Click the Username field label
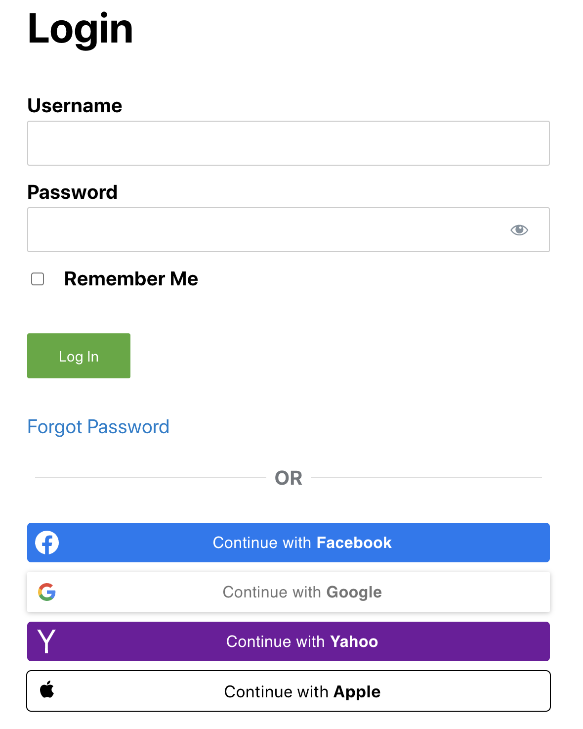 pyautogui.click(x=75, y=106)
